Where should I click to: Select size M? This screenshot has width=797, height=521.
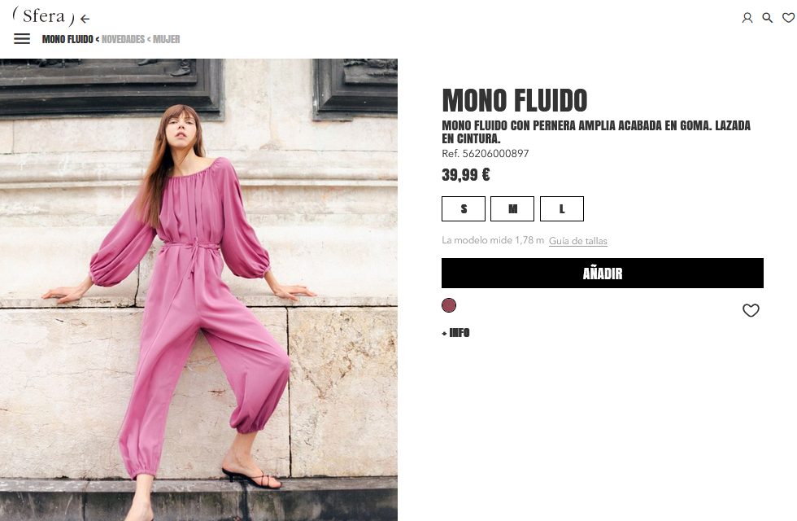coord(512,208)
